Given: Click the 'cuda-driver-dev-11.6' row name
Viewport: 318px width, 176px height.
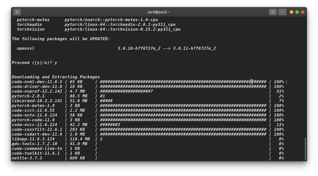Looking at the screenshot, I should pyautogui.click(x=37, y=87).
